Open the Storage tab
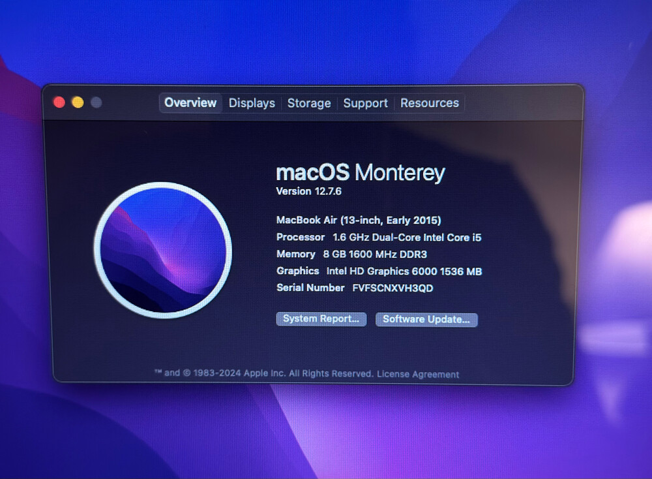 pos(309,103)
